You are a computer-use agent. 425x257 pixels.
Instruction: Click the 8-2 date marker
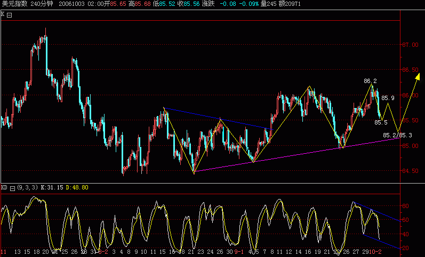pos(103,252)
